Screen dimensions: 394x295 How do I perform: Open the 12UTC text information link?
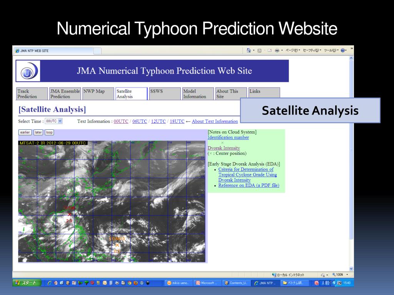pos(158,121)
